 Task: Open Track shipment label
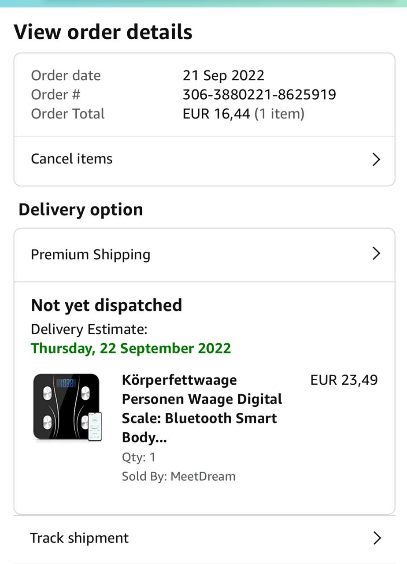tap(79, 538)
